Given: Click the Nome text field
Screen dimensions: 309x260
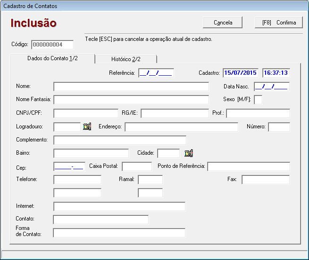Looking at the screenshot, I should click(x=131, y=87).
